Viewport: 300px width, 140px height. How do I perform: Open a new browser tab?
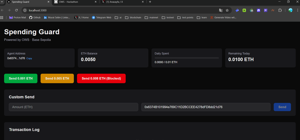tap(150, 2)
